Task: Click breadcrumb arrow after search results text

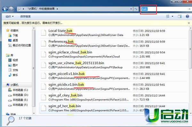Action: coord(57,9)
